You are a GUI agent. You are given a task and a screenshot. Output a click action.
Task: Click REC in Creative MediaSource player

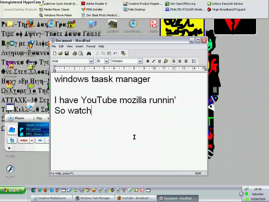24,141
